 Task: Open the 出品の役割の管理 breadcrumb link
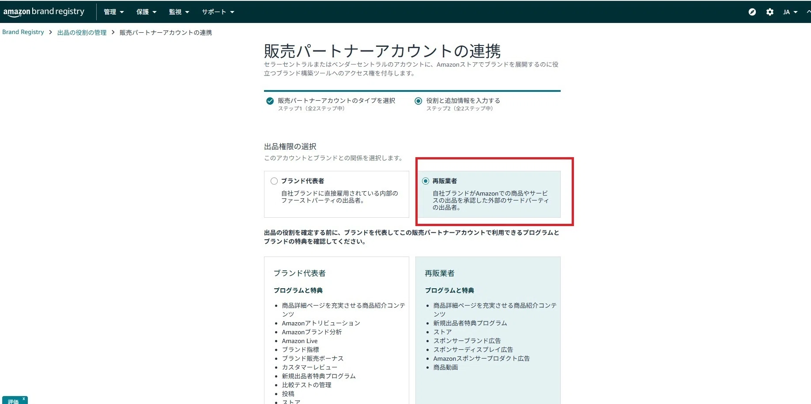(x=82, y=33)
